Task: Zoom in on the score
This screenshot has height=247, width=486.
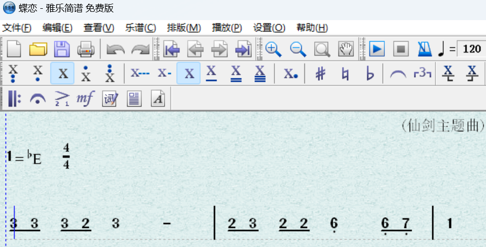Action: point(273,49)
